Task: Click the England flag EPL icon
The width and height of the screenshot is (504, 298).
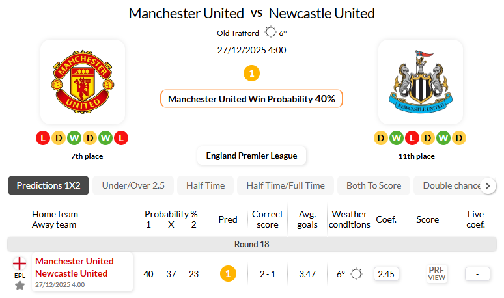Action: pyautogui.click(x=20, y=264)
